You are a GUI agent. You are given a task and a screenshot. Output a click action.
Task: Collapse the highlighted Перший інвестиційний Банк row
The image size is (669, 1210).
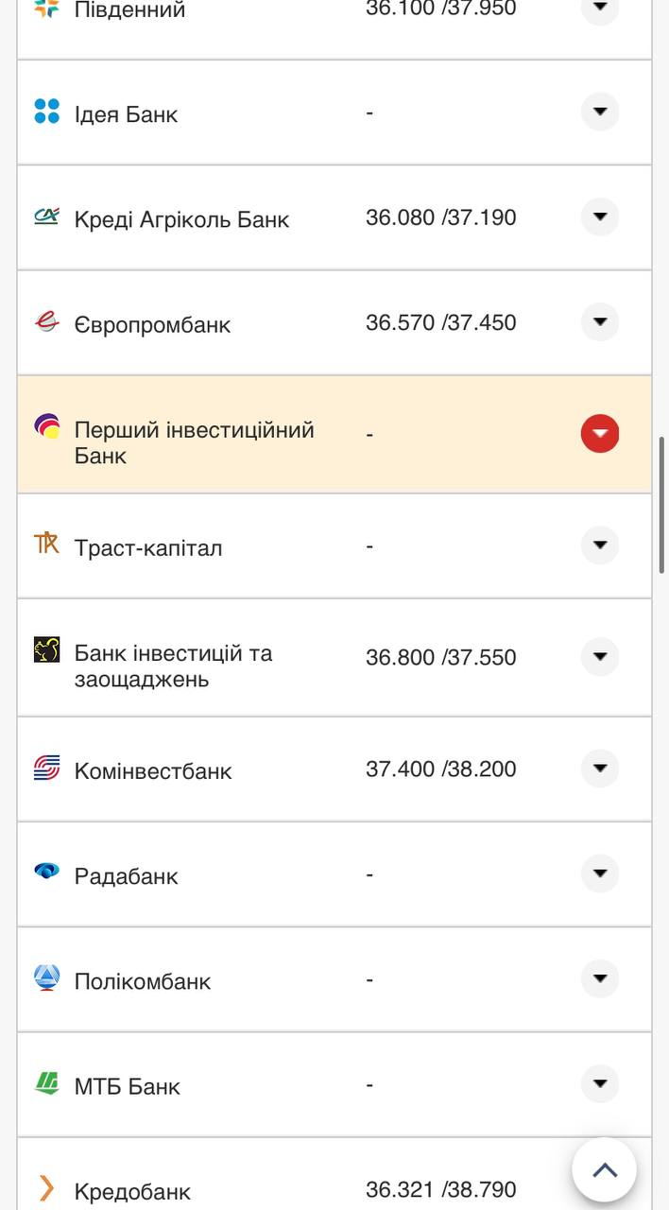[x=599, y=432]
